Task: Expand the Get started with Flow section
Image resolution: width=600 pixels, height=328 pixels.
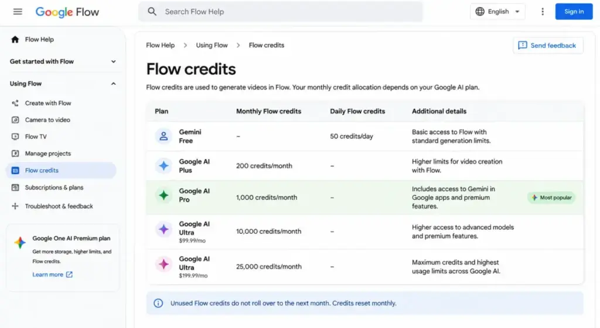Action: click(63, 61)
